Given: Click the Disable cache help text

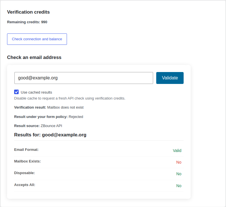Looking at the screenshot, I should pyautogui.click(x=70, y=98).
